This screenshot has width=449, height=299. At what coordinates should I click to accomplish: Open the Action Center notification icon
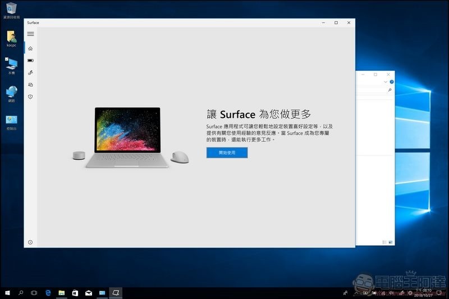click(x=439, y=293)
